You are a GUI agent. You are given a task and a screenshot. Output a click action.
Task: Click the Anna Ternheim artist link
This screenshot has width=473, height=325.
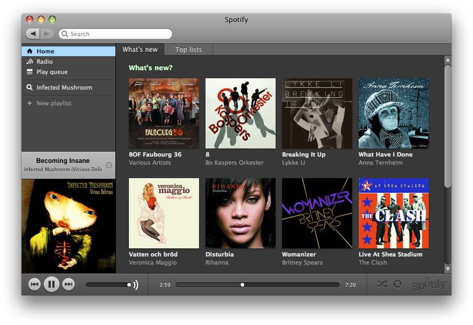click(x=380, y=162)
